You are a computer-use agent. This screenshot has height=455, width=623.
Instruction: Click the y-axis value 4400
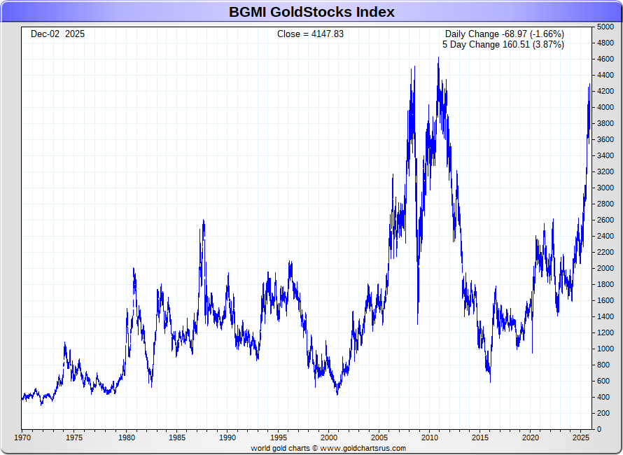point(605,75)
